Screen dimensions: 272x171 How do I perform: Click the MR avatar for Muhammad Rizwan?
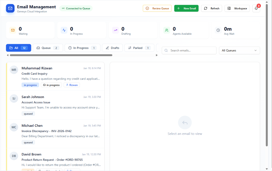(x=14, y=70)
